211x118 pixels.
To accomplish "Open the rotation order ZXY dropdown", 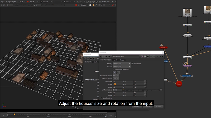I will 116,78.
